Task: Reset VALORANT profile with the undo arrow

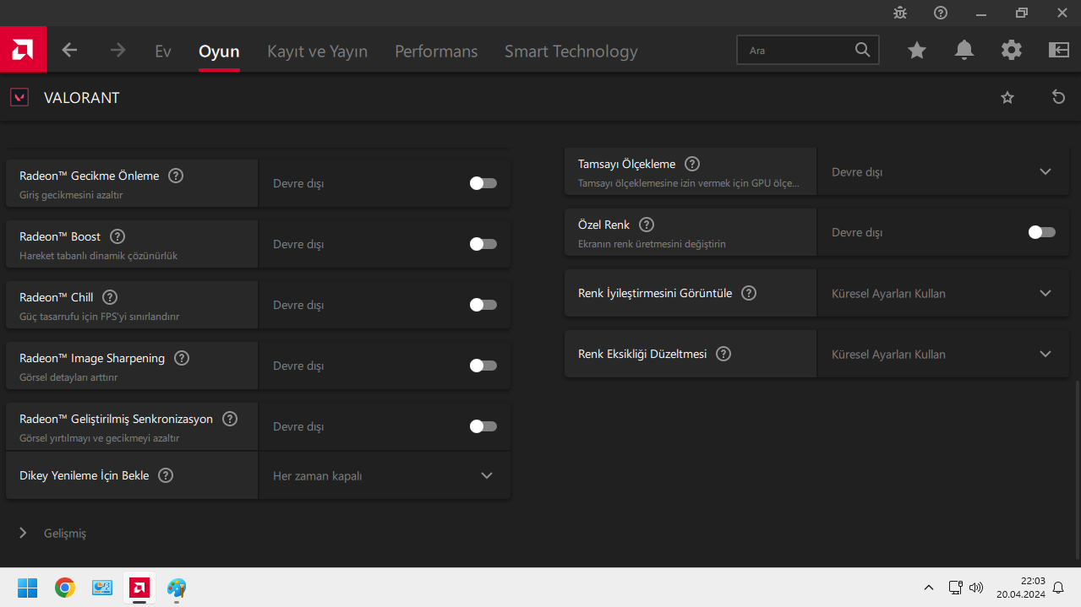Action: point(1058,97)
